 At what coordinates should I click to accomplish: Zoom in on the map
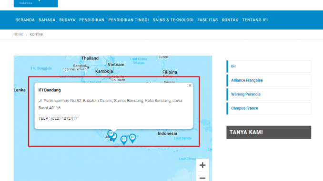pyautogui.click(x=202, y=165)
